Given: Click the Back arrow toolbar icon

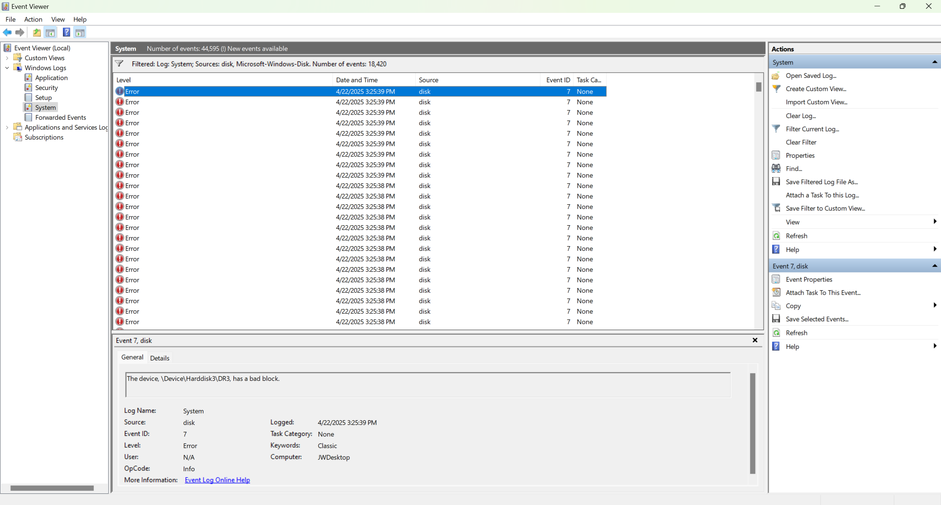Looking at the screenshot, I should point(7,32).
